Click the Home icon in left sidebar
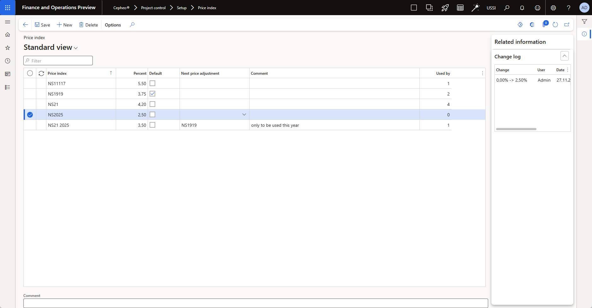 click(8, 35)
